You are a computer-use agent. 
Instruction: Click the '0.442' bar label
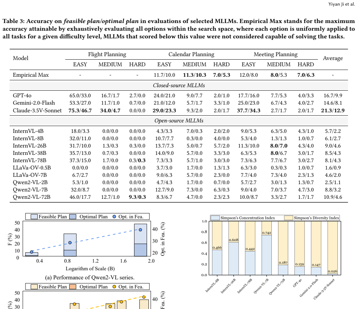(x=250, y=249)
